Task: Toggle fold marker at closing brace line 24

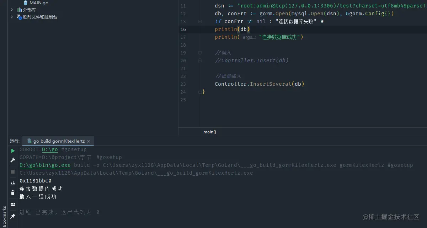Action: tap(200, 92)
